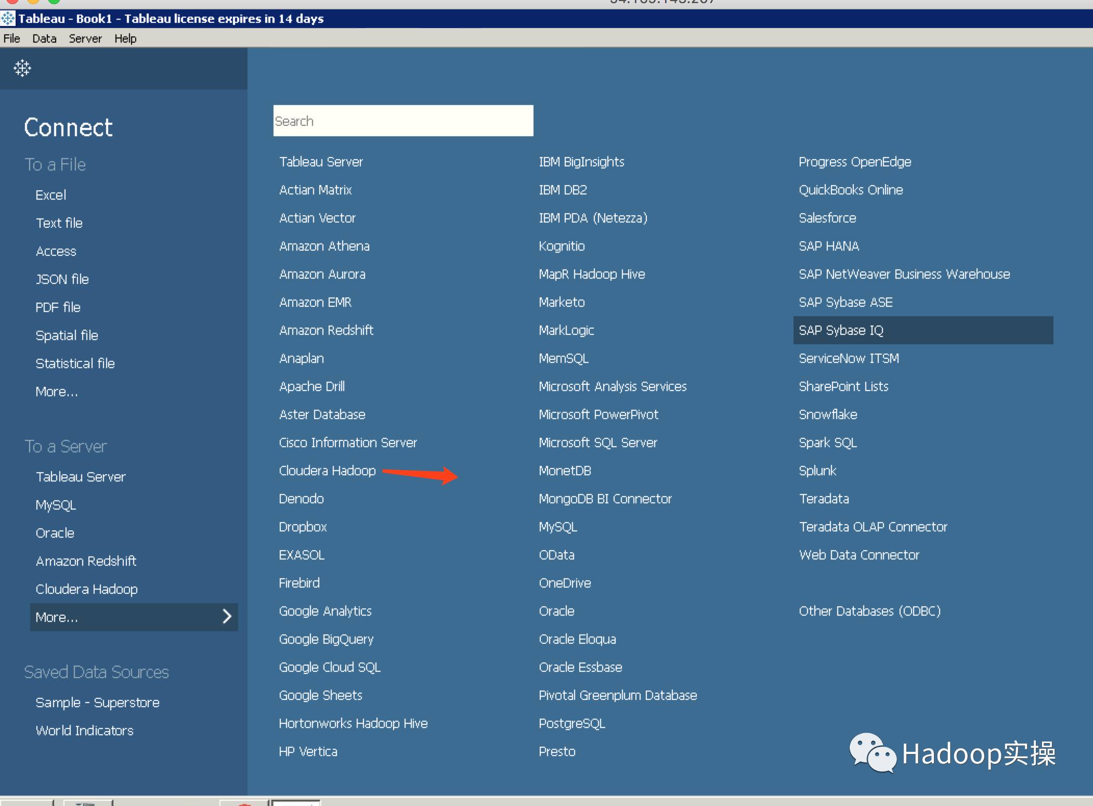This screenshot has height=806, width=1093.
Task: Connect to MySQL from sidebar
Action: click(56, 505)
